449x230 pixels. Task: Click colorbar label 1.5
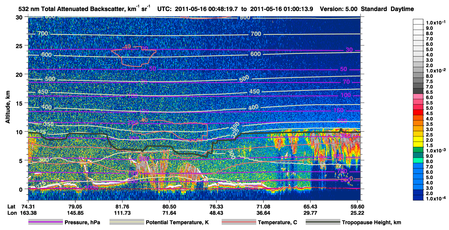point(429,145)
